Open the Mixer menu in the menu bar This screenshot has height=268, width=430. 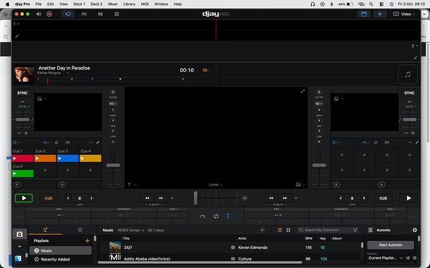click(x=113, y=4)
